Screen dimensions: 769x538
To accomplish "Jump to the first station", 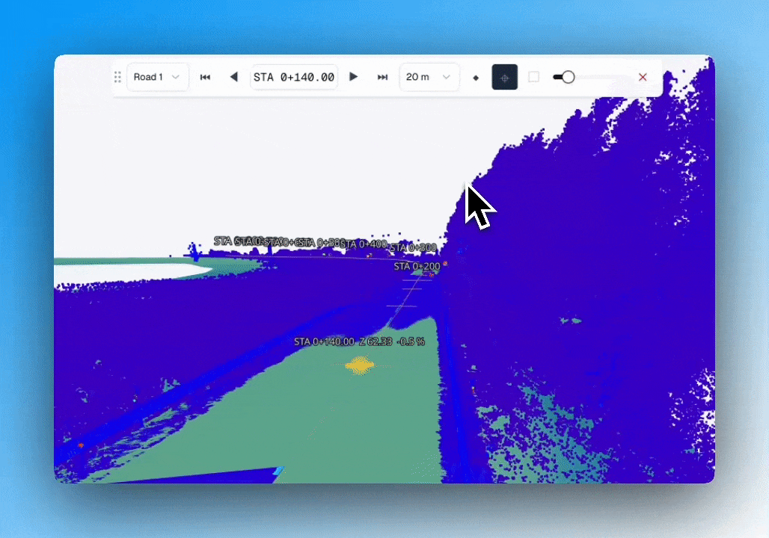I will [205, 77].
